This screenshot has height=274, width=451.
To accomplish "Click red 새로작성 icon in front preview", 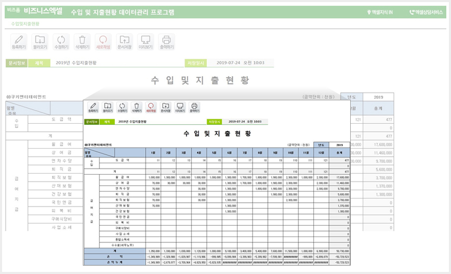I will click(151, 107).
